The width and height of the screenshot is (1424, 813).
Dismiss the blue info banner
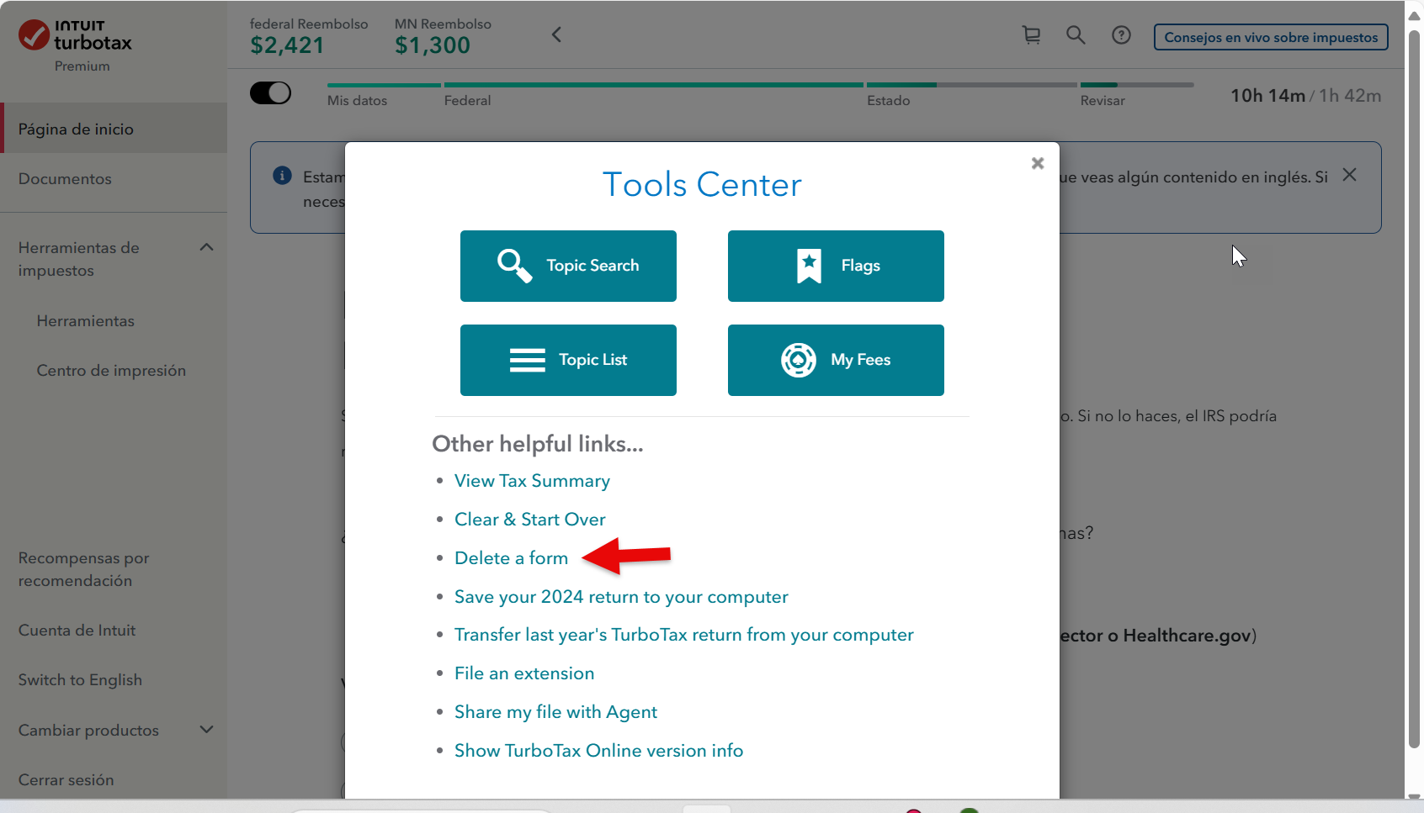tap(1350, 175)
